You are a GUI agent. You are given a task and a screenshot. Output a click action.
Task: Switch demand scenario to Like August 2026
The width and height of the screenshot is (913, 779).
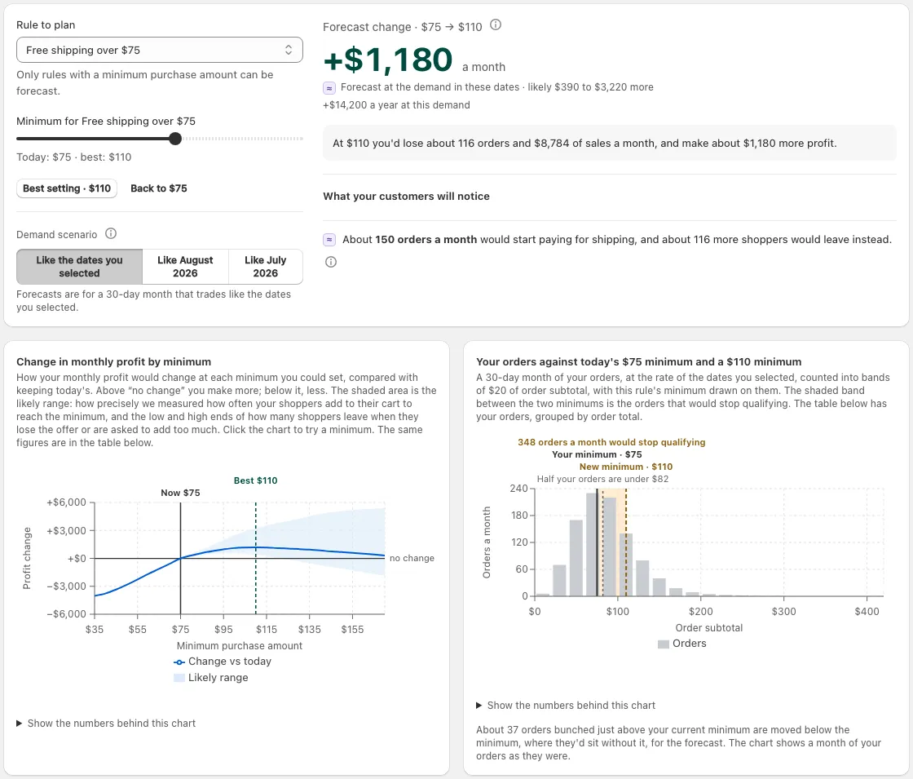(x=185, y=267)
